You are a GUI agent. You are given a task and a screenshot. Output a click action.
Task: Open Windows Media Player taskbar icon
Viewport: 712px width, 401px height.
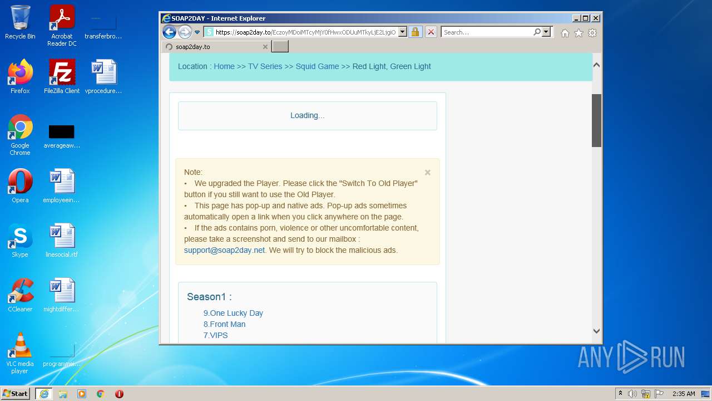point(82,394)
